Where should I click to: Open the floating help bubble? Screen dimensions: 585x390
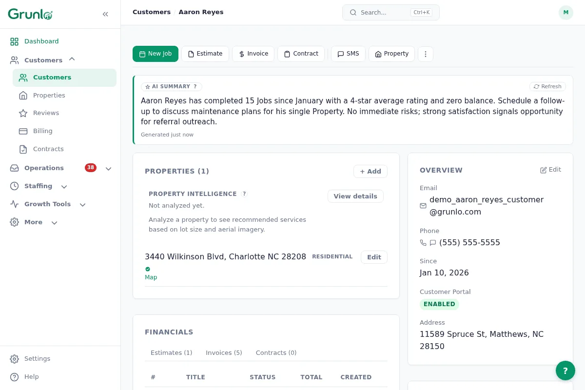pyautogui.click(x=565, y=370)
